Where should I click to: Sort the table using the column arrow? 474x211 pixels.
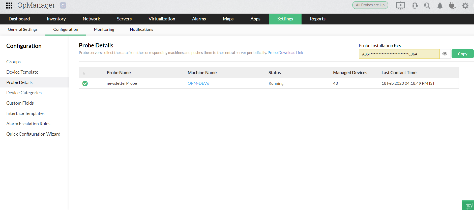point(84,73)
